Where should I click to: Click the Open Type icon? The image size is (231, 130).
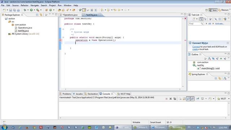(59, 10)
